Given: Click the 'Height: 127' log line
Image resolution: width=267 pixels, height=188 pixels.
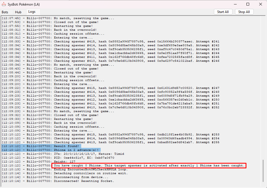Looking at the screenshot, I should coord(38,162).
